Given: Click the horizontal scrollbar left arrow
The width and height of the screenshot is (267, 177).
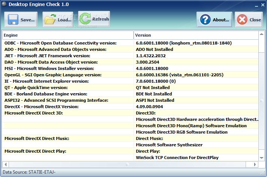Looking at the screenshot, I should [6, 164].
